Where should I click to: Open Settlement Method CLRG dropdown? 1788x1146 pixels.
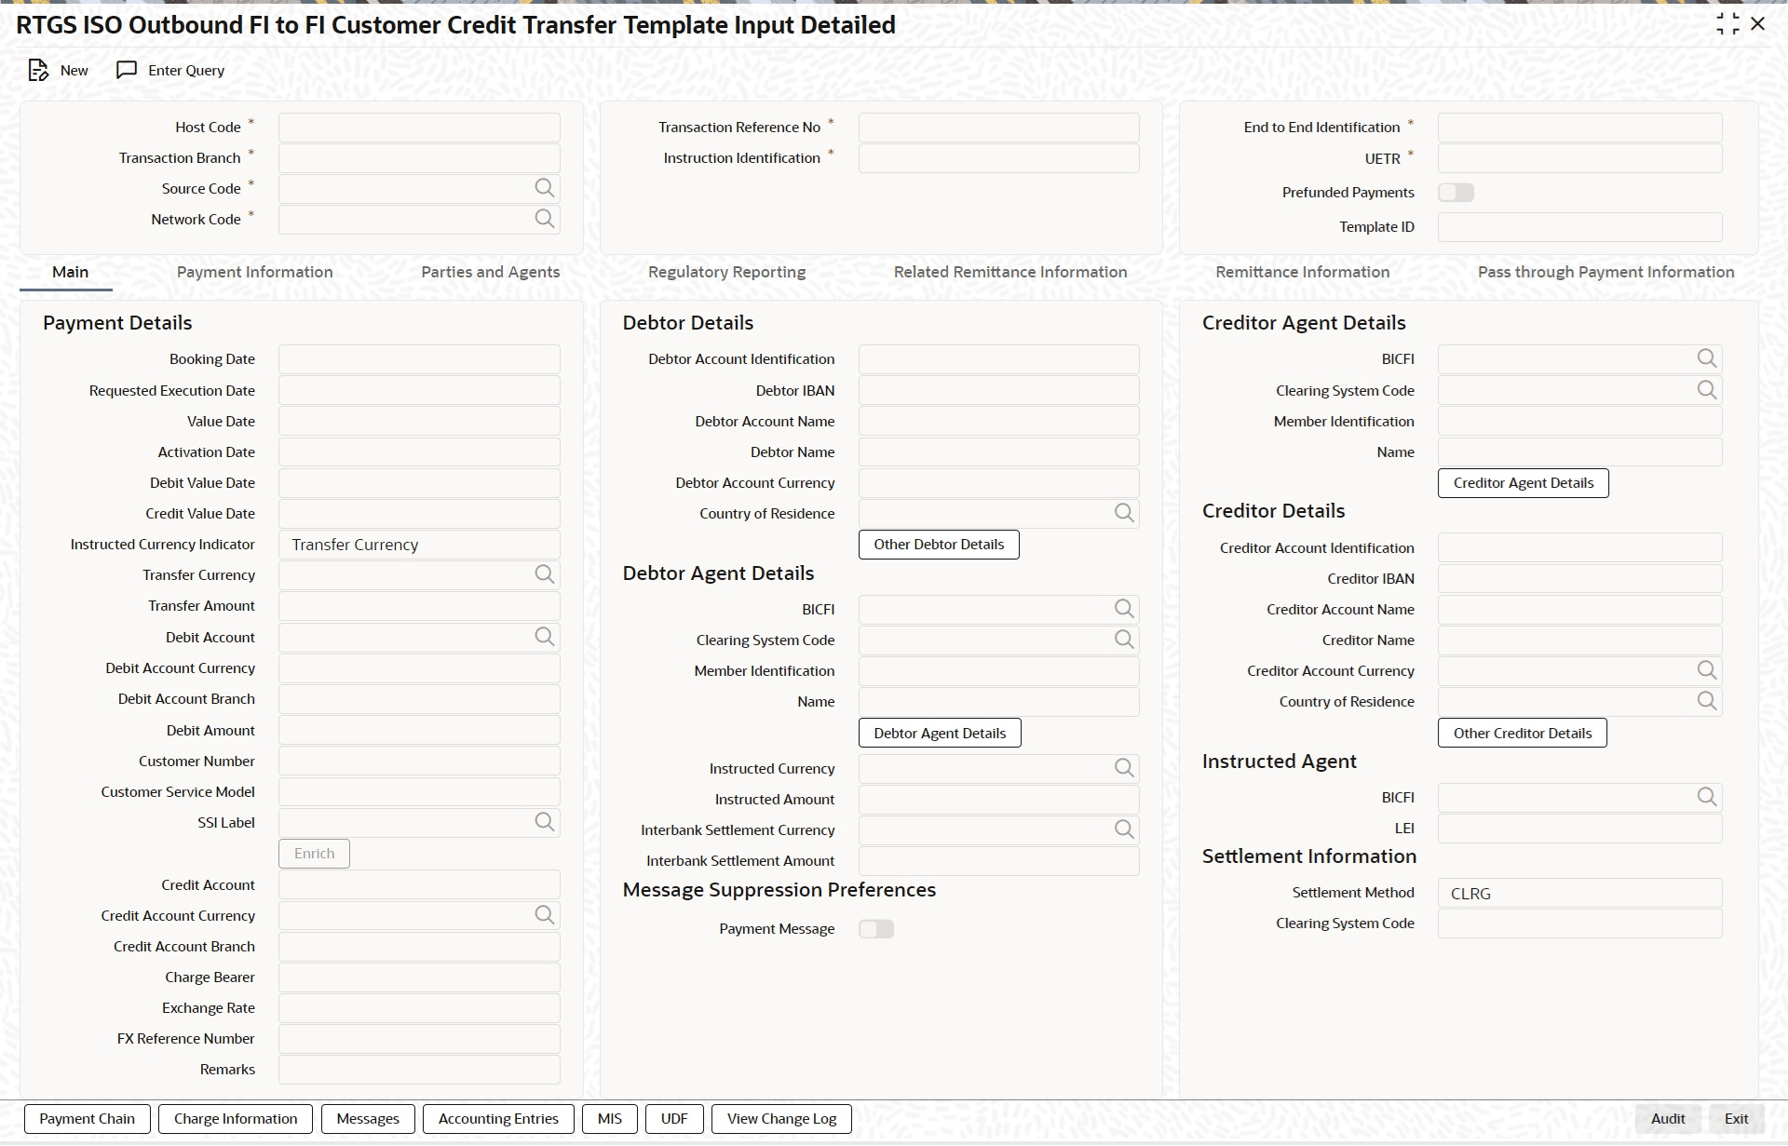(x=1579, y=894)
